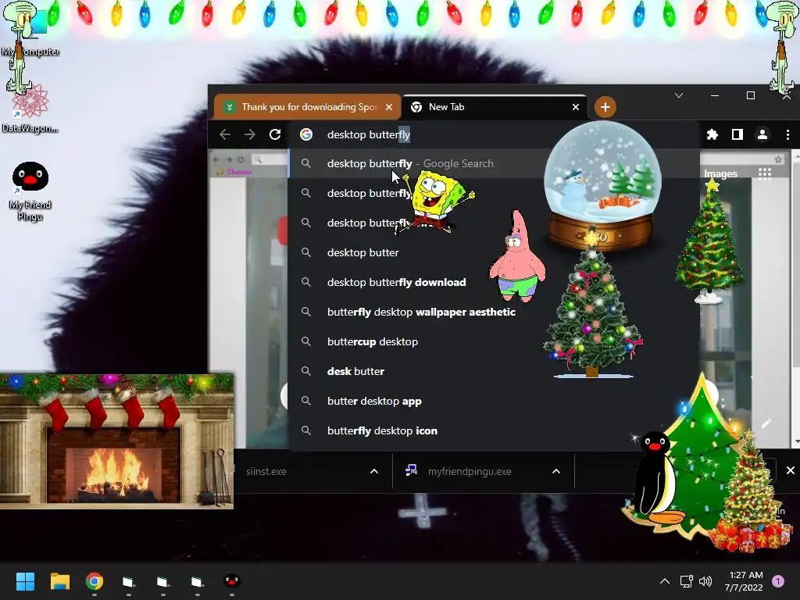
Task: Click the Google Images link
Action: tap(720, 174)
